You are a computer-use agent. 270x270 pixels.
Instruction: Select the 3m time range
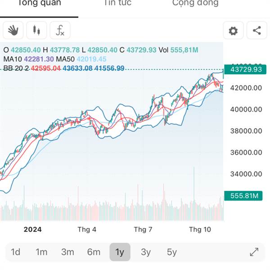67,252
